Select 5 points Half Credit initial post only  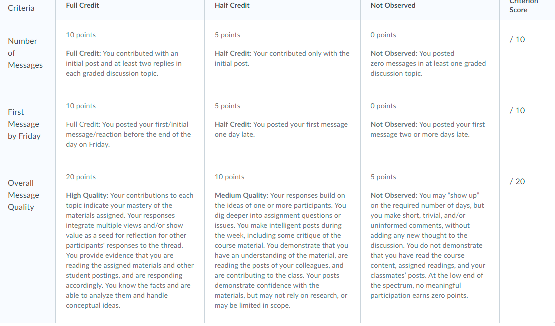pyautogui.click(x=282, y=56)
